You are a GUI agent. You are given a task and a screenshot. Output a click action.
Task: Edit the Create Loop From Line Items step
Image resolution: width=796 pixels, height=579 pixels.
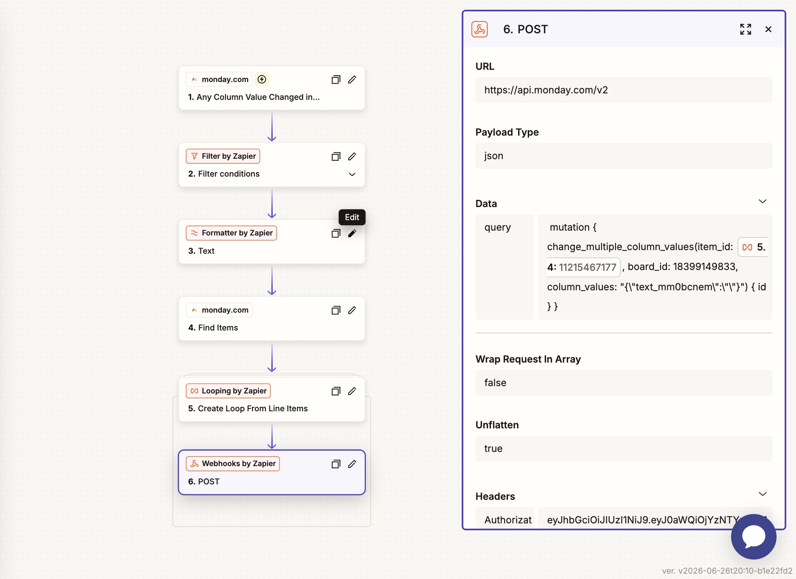click(352, 391)
